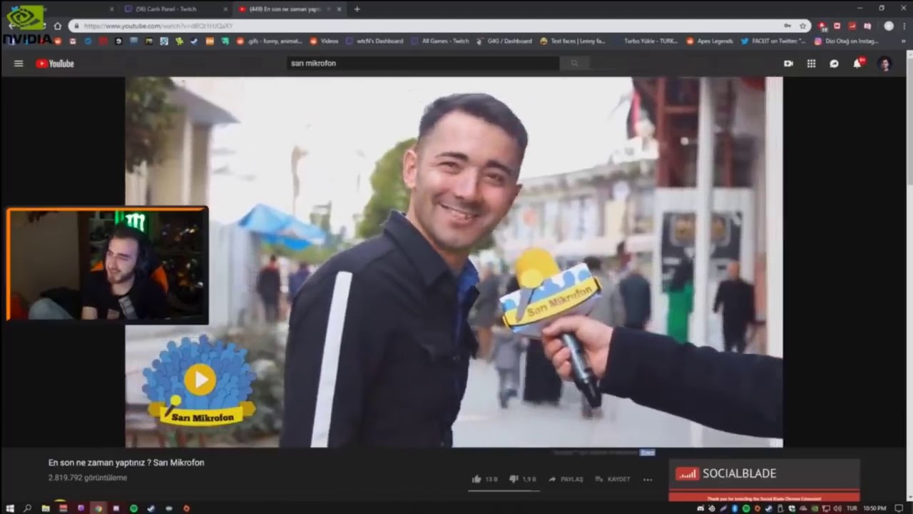Click the Chrome profile avatar in toolbar
Screen dimensions: 913x514
(x=889, y=26)
